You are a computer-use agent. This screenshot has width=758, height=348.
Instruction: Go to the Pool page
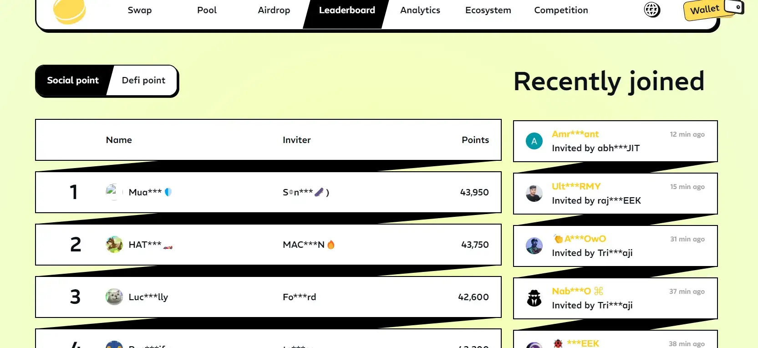pos(207,10)
